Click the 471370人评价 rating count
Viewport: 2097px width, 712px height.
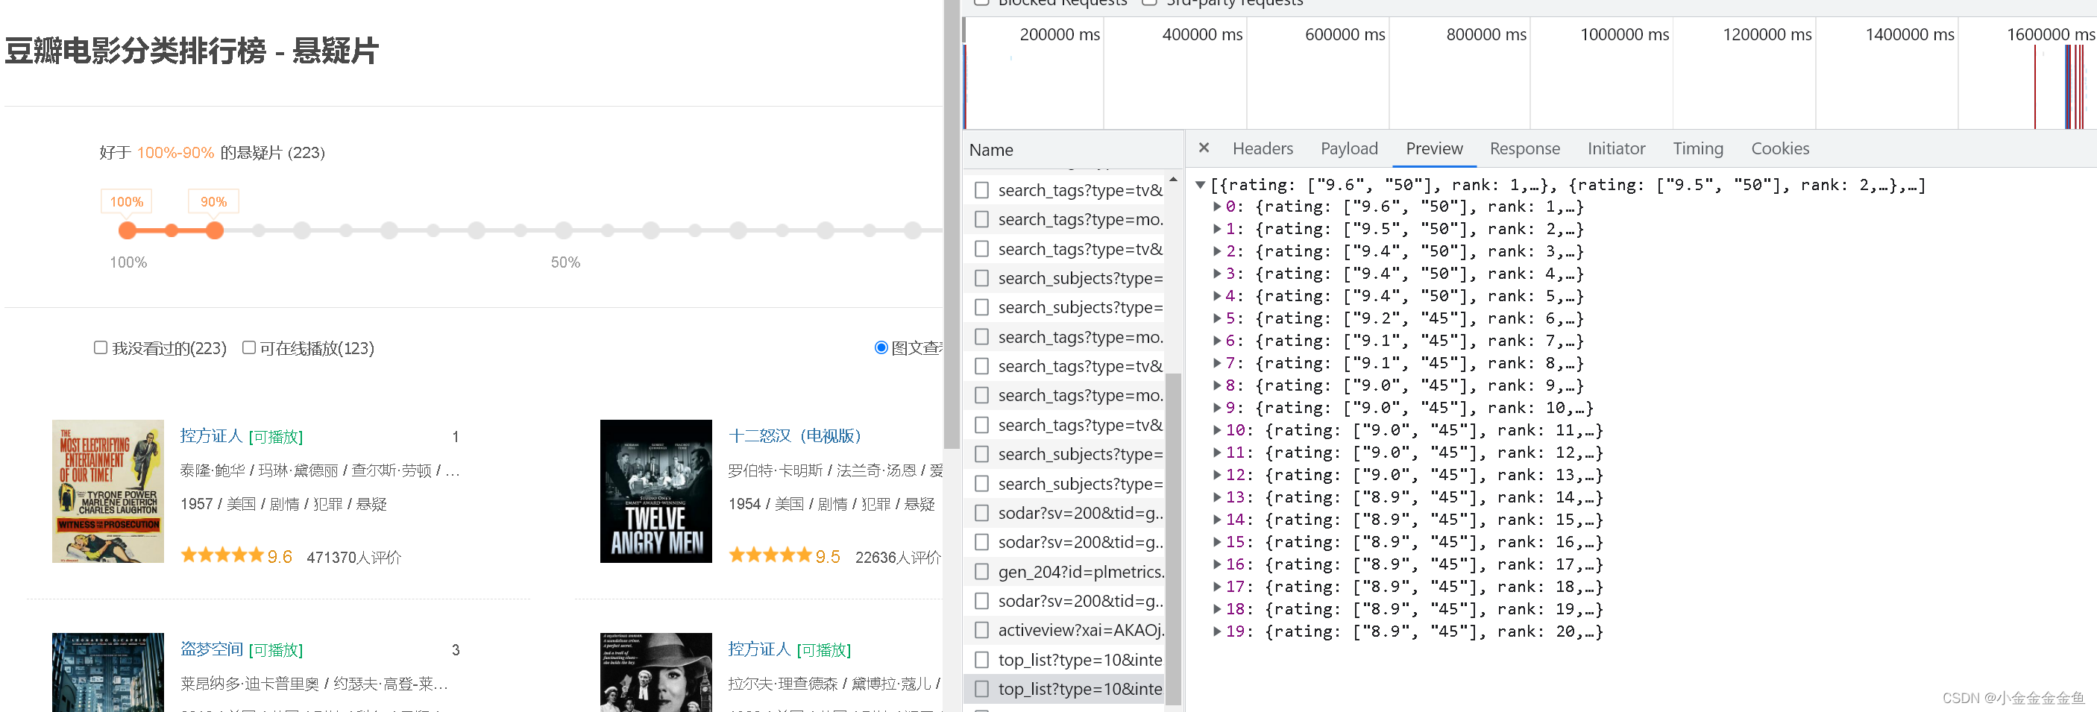(x=353, y=558)
